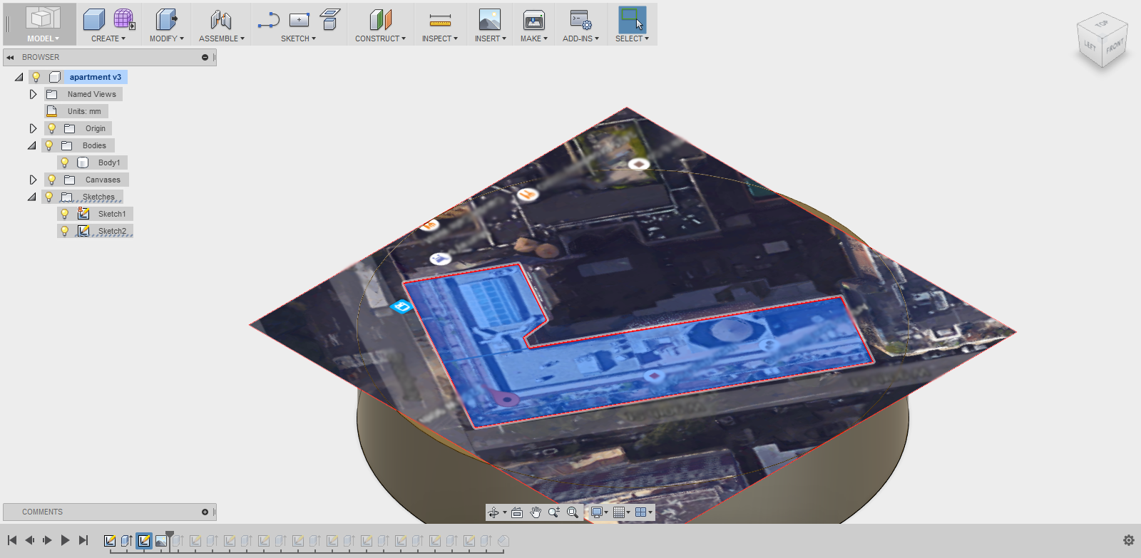
Task: Click the Stop Sketch icon
Action: pos(329,19)
